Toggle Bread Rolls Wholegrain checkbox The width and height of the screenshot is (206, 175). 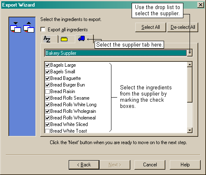click(47, 111)
